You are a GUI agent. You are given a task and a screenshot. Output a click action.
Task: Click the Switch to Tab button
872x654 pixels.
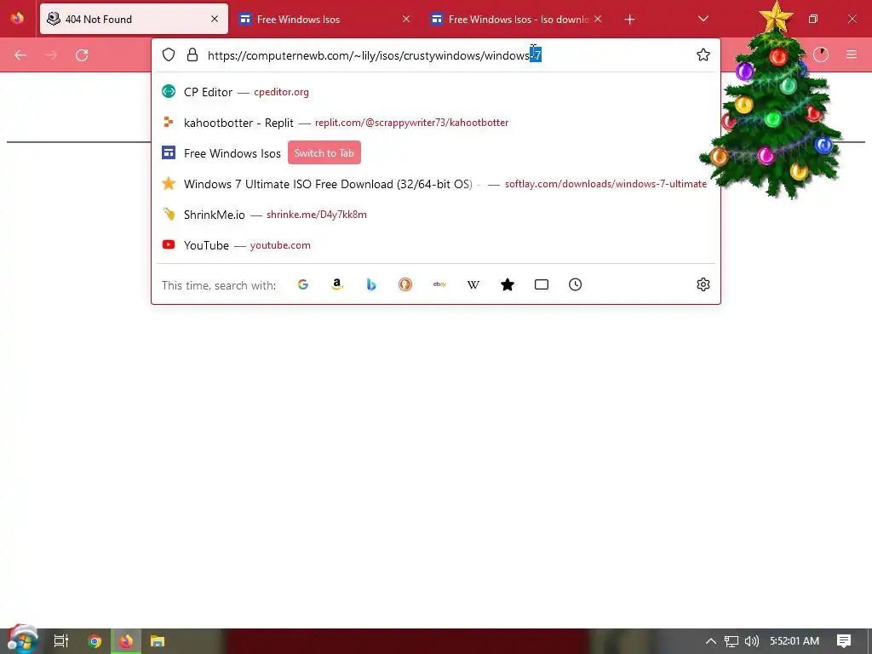coord(324,153)
